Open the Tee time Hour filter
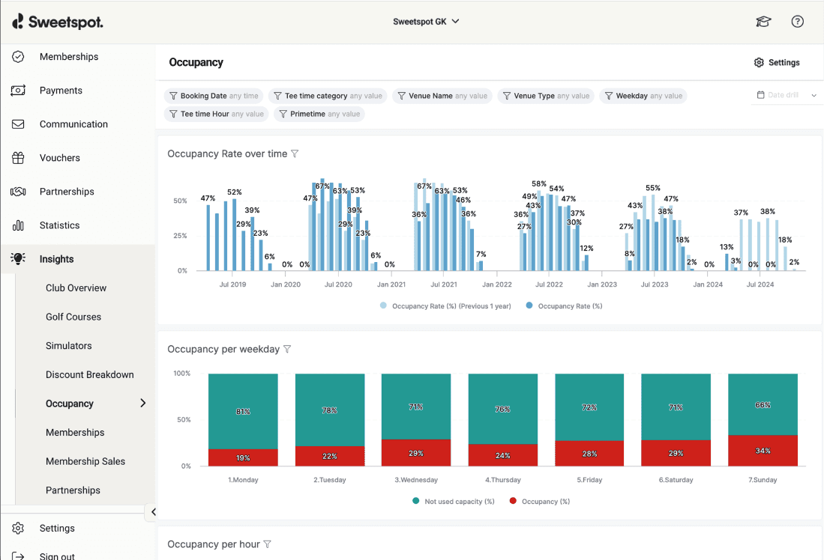The height and width of the screenshot is (560, 824). (x=217, y=114)
